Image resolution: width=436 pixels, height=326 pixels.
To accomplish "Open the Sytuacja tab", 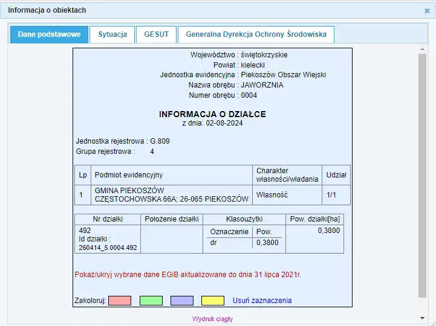I will (112, 34).
